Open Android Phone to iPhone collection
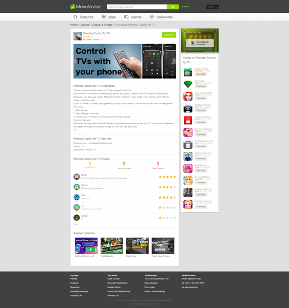The height and width of the screenshot is (308, 289). (86, 246)
